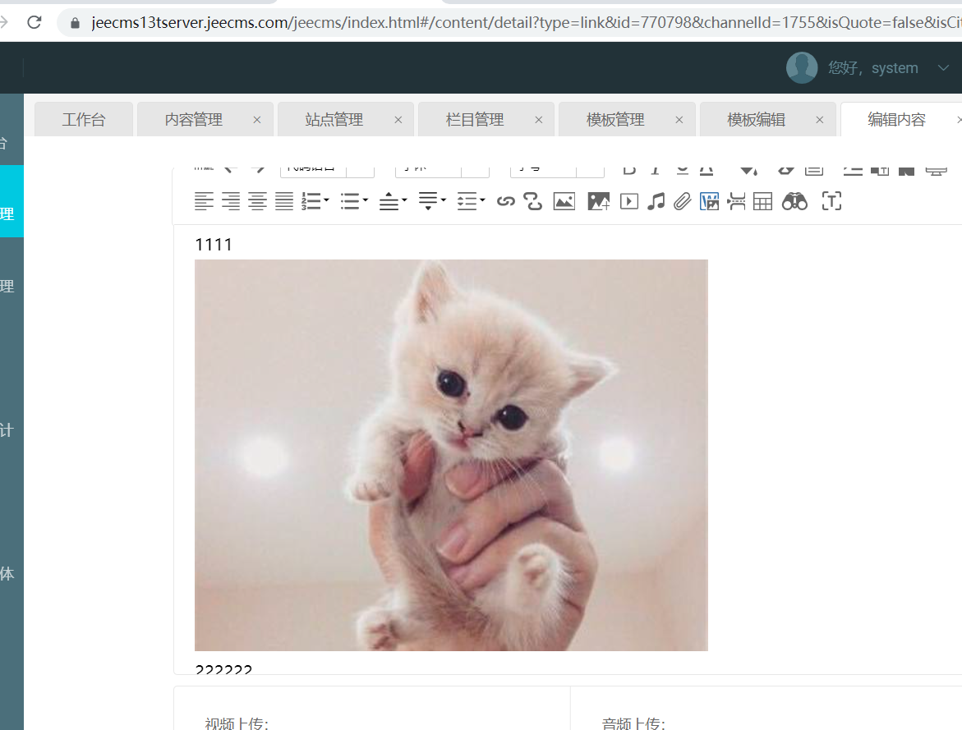Close the 栏目管理 tab

coord(539,120)
